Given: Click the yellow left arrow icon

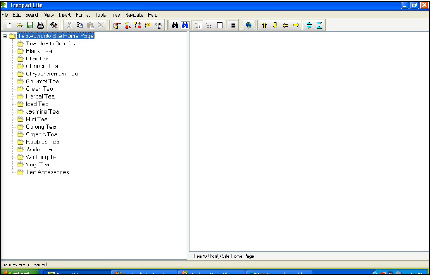Looking at the screenshot, I should pyautogui.click(x=286, y=26).
